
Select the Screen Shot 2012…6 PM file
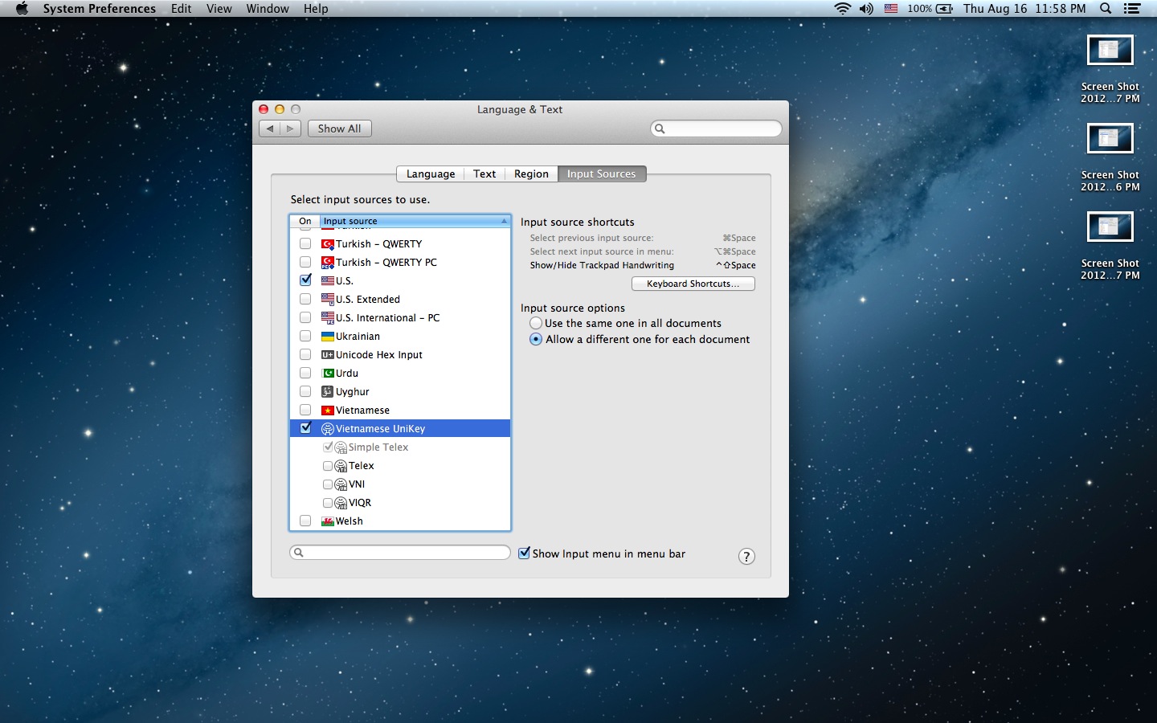point(1110,157)
